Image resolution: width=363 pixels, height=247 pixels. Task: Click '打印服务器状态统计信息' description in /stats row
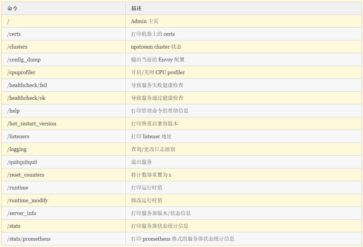point(160,226)
